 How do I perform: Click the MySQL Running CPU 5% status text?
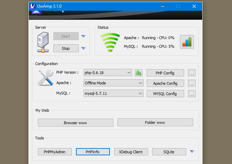[158, 46]
